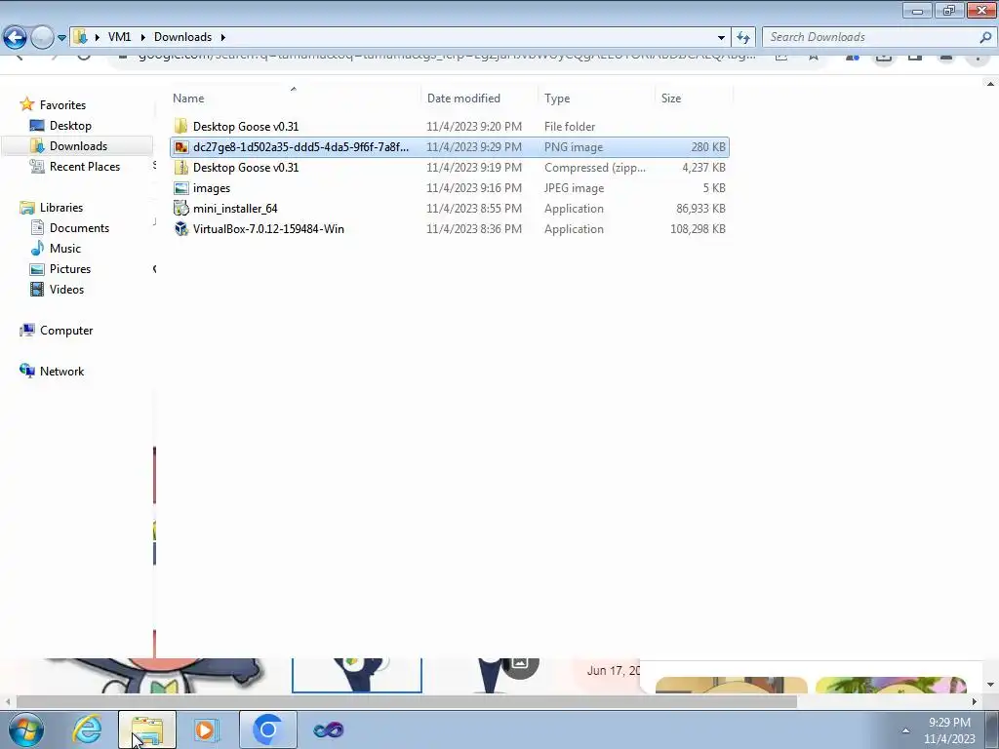Click the horizontal scrollbar thumb
This screenshot has height=749, width=999.
point(407,702)
